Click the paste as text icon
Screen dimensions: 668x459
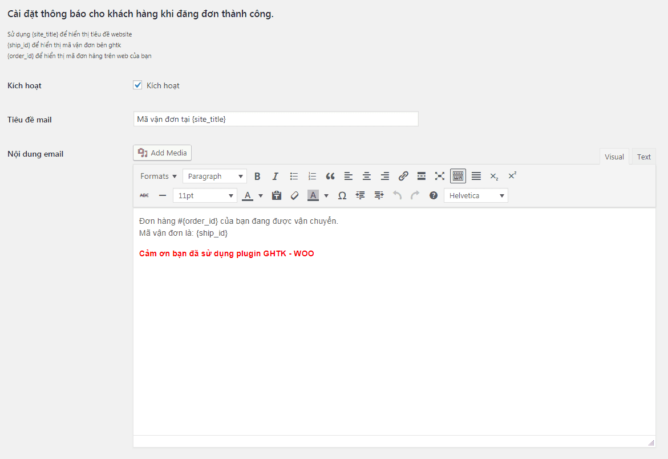(277, 195)
